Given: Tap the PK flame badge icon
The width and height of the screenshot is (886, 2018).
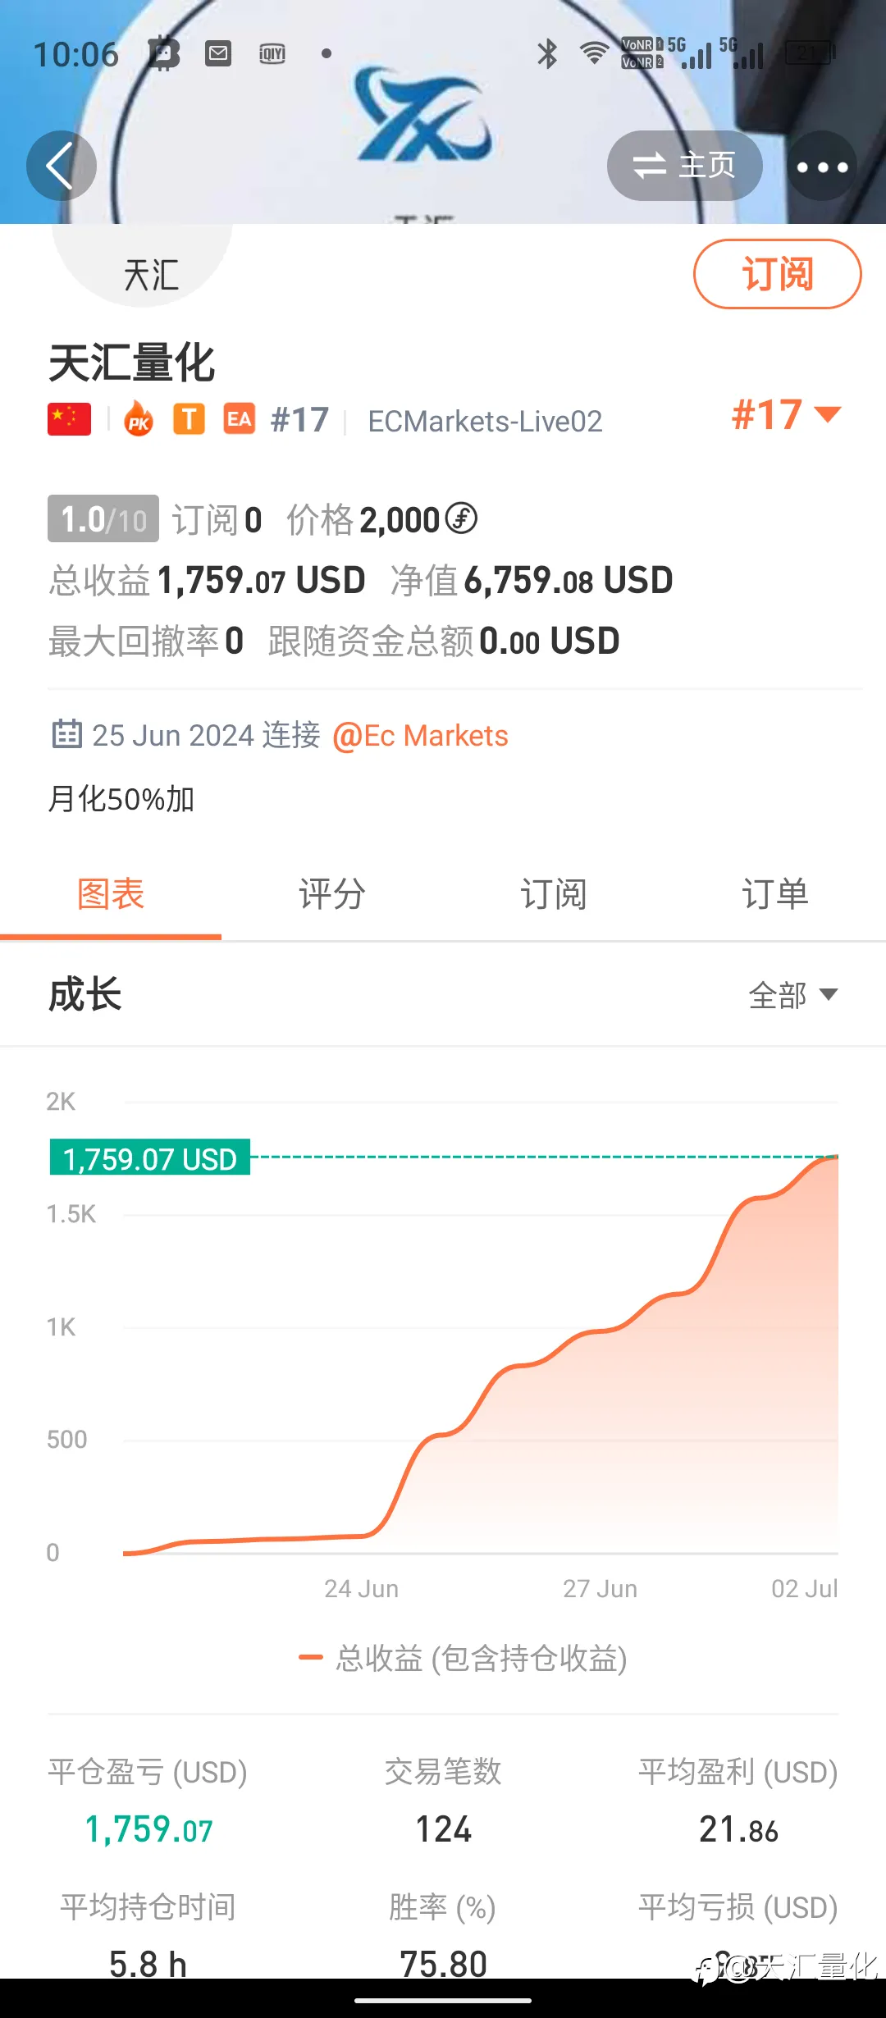Looking at the screenshot, I should point(139,420).
